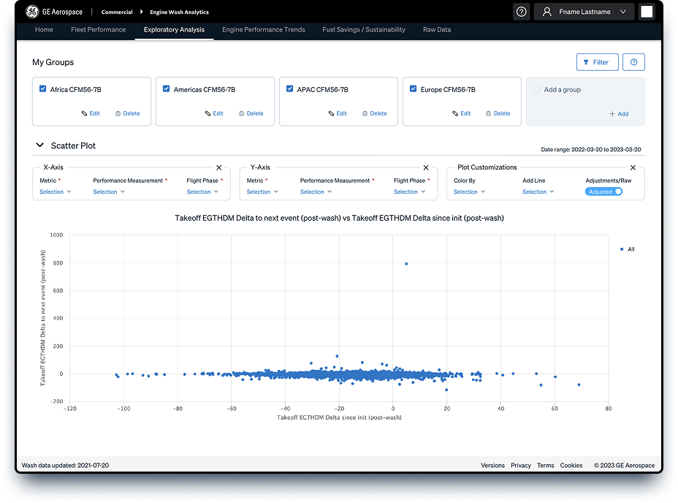Click the blue 'All' legend marker
The image size is (678, 503).
click(x=622, y=249)
